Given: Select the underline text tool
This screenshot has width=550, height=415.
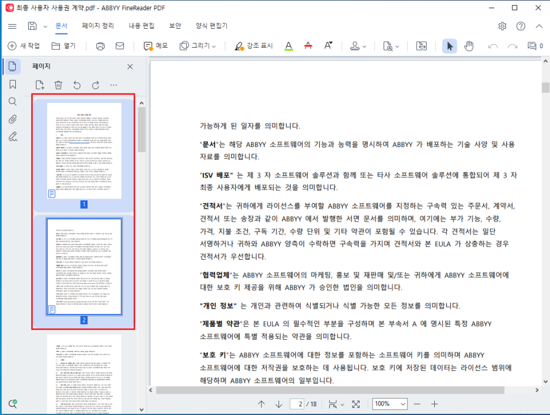Looking at the screenshot, I should coord(289,46).
